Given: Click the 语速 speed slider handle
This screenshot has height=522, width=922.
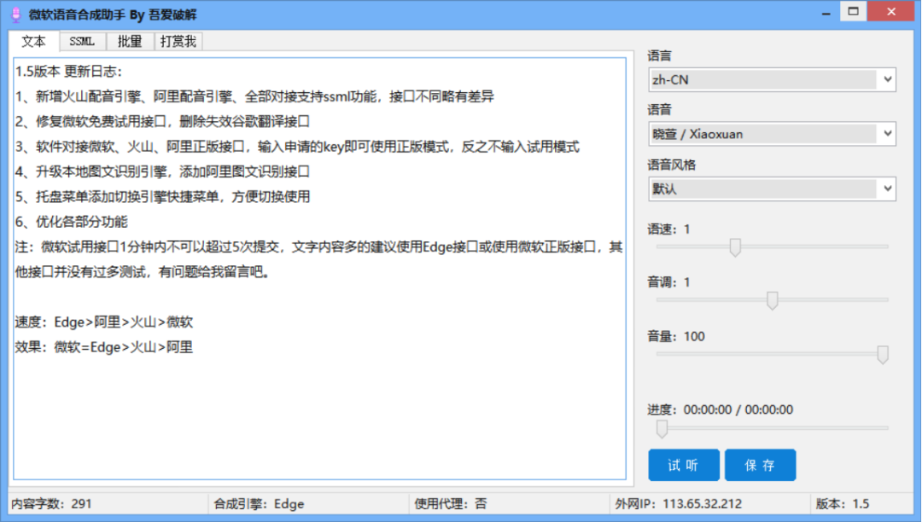Looking at the screenshot, I should pyautogui.click(x=735, y=247).
